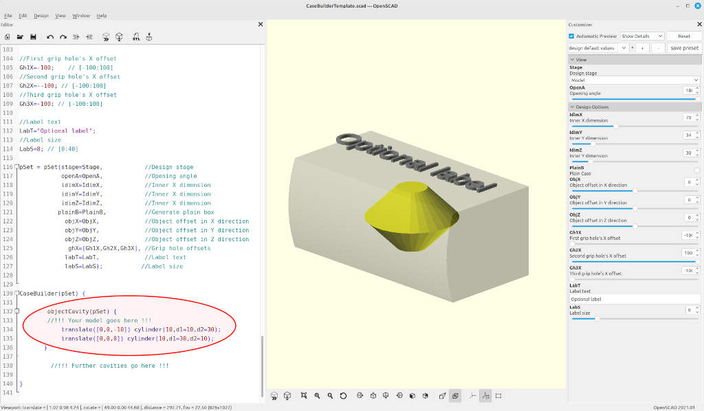Toggle Show Scale Markers
Image resolution: width=704 pixels, height=411 pixels.
(485, 396)
